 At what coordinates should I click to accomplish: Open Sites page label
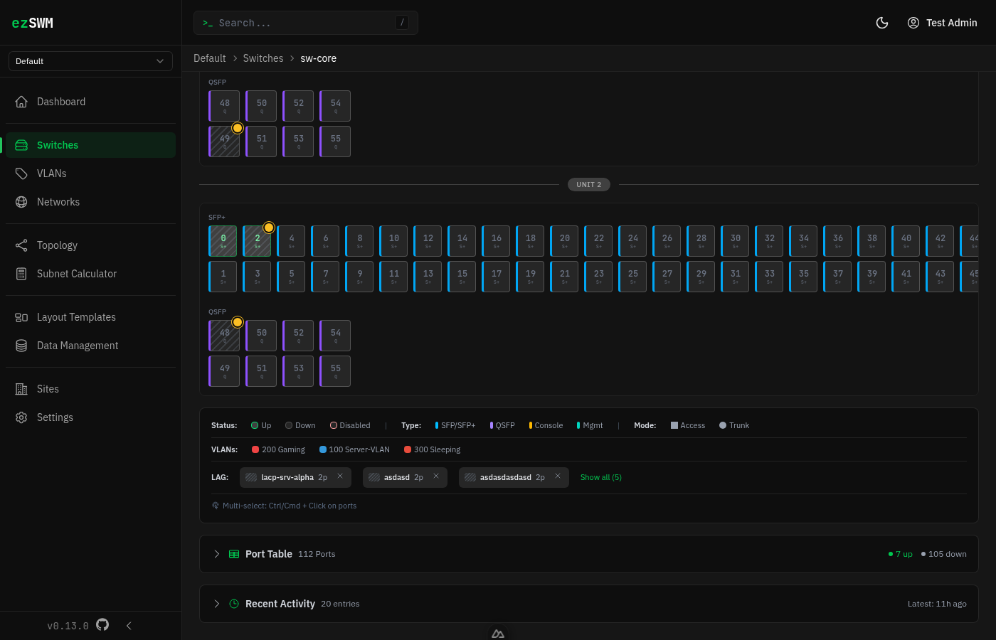48,389
